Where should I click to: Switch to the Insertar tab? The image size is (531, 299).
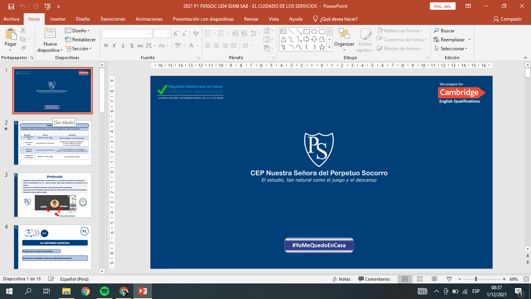(x=58, y=19)
